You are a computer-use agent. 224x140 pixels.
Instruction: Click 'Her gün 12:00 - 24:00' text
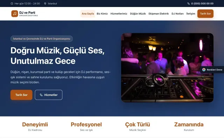point(27,3)
